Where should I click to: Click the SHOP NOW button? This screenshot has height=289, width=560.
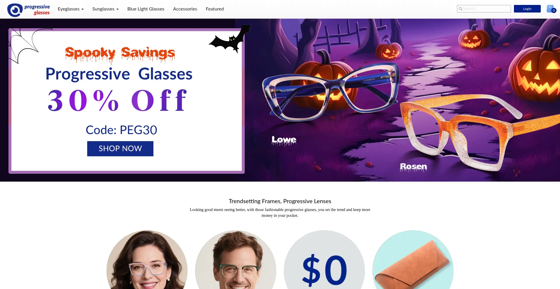pos(120,149)
